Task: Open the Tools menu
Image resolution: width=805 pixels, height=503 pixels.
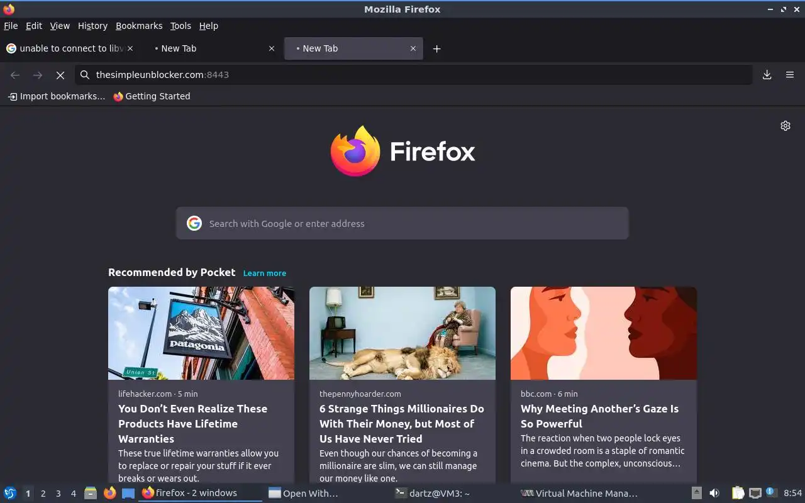Action: tap(180, 26)
